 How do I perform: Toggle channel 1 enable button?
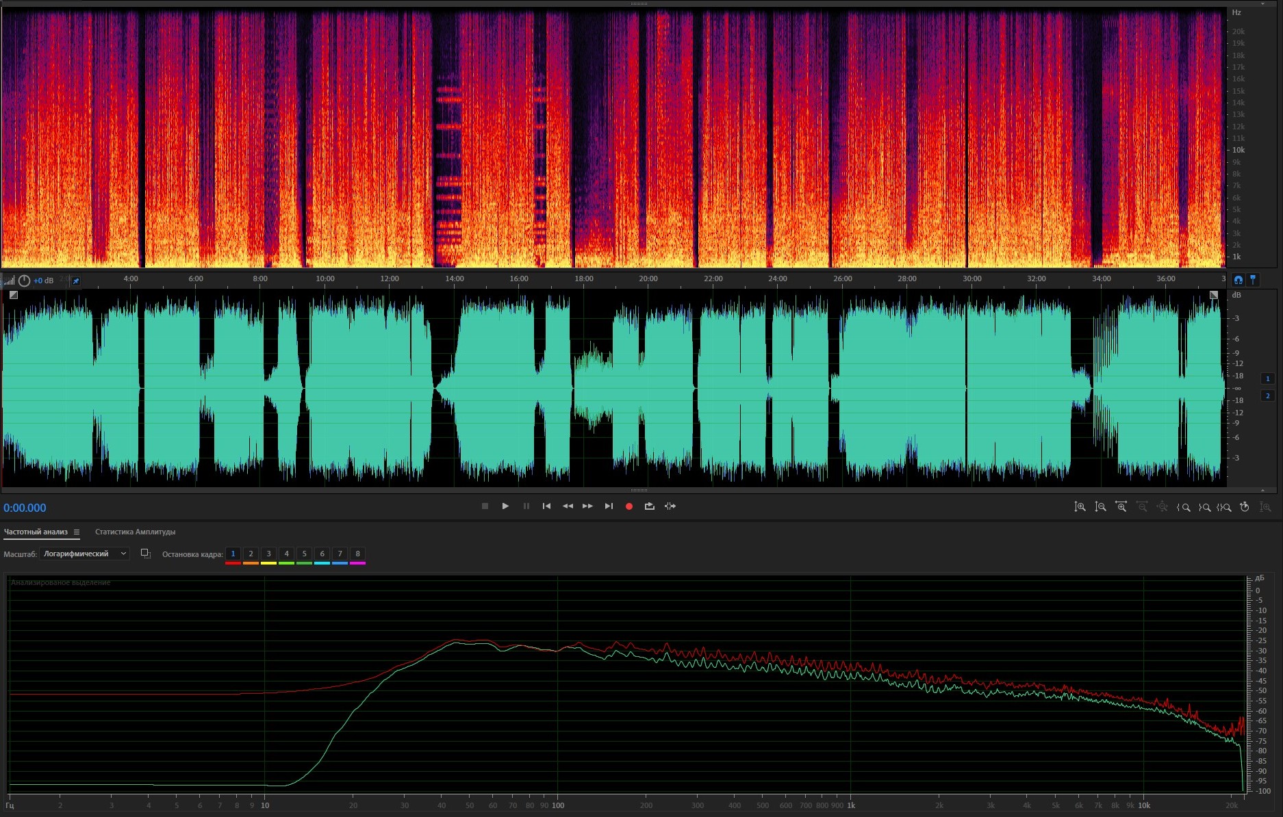[x=1267, y=378]
